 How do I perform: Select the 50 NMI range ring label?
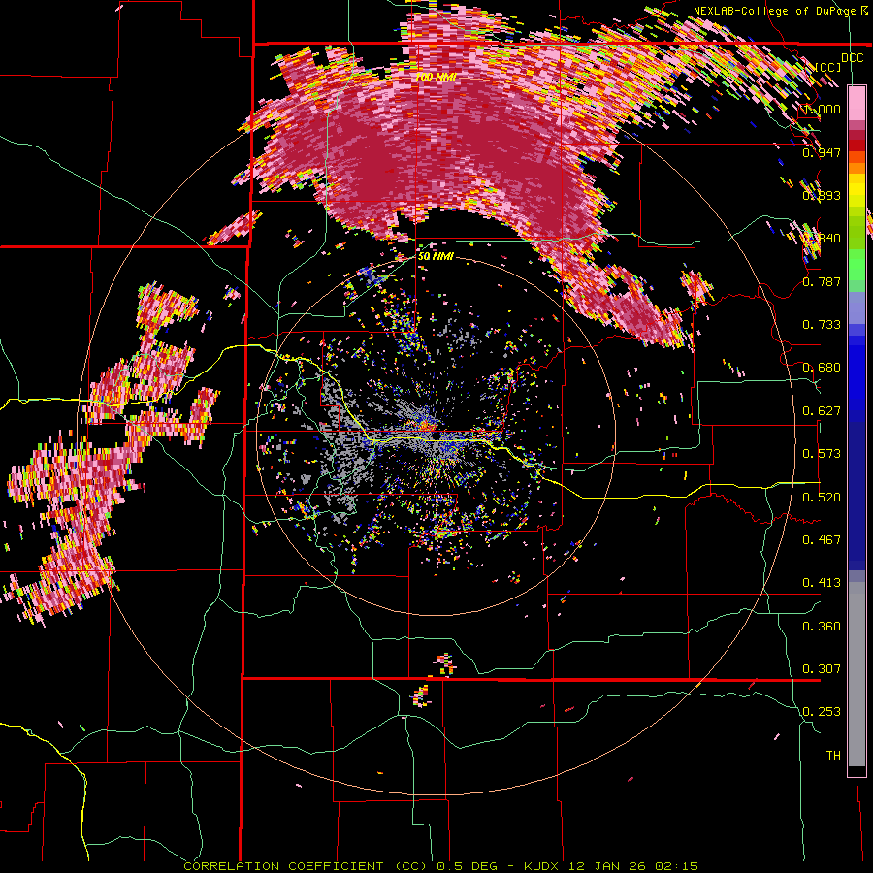pos(436,257)
